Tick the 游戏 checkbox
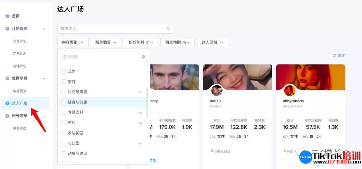The image size is (362, 169). (64, 123)
